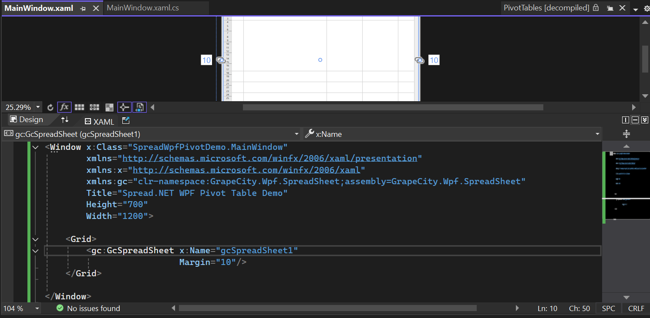This screenshot has width=650, height=318.
Task: Click the No issues found indicator
Action: 88,308
